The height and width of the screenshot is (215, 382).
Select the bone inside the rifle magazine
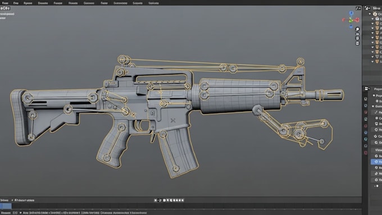pyautogui.click(x=170, y=151)
